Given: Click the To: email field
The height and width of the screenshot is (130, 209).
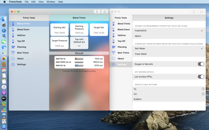Looking at the screenshot, I should (169, 89).
